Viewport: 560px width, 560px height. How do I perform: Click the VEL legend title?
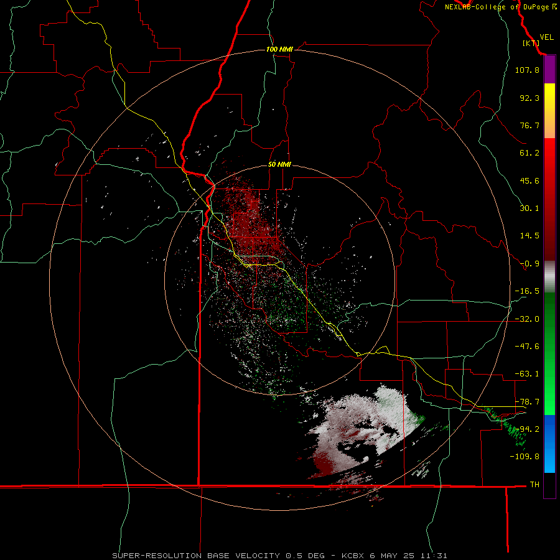tap(546, 37)
